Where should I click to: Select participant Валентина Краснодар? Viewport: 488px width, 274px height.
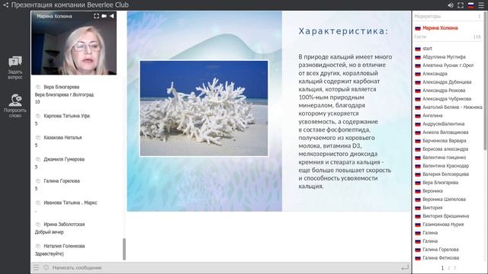[x=445, y=166]
